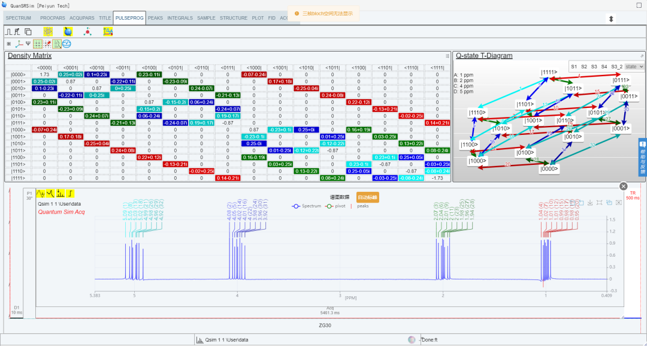Click the blue globe sphere icon
The height and width of the screenshot is (346, 647).
tap(68, 31)
